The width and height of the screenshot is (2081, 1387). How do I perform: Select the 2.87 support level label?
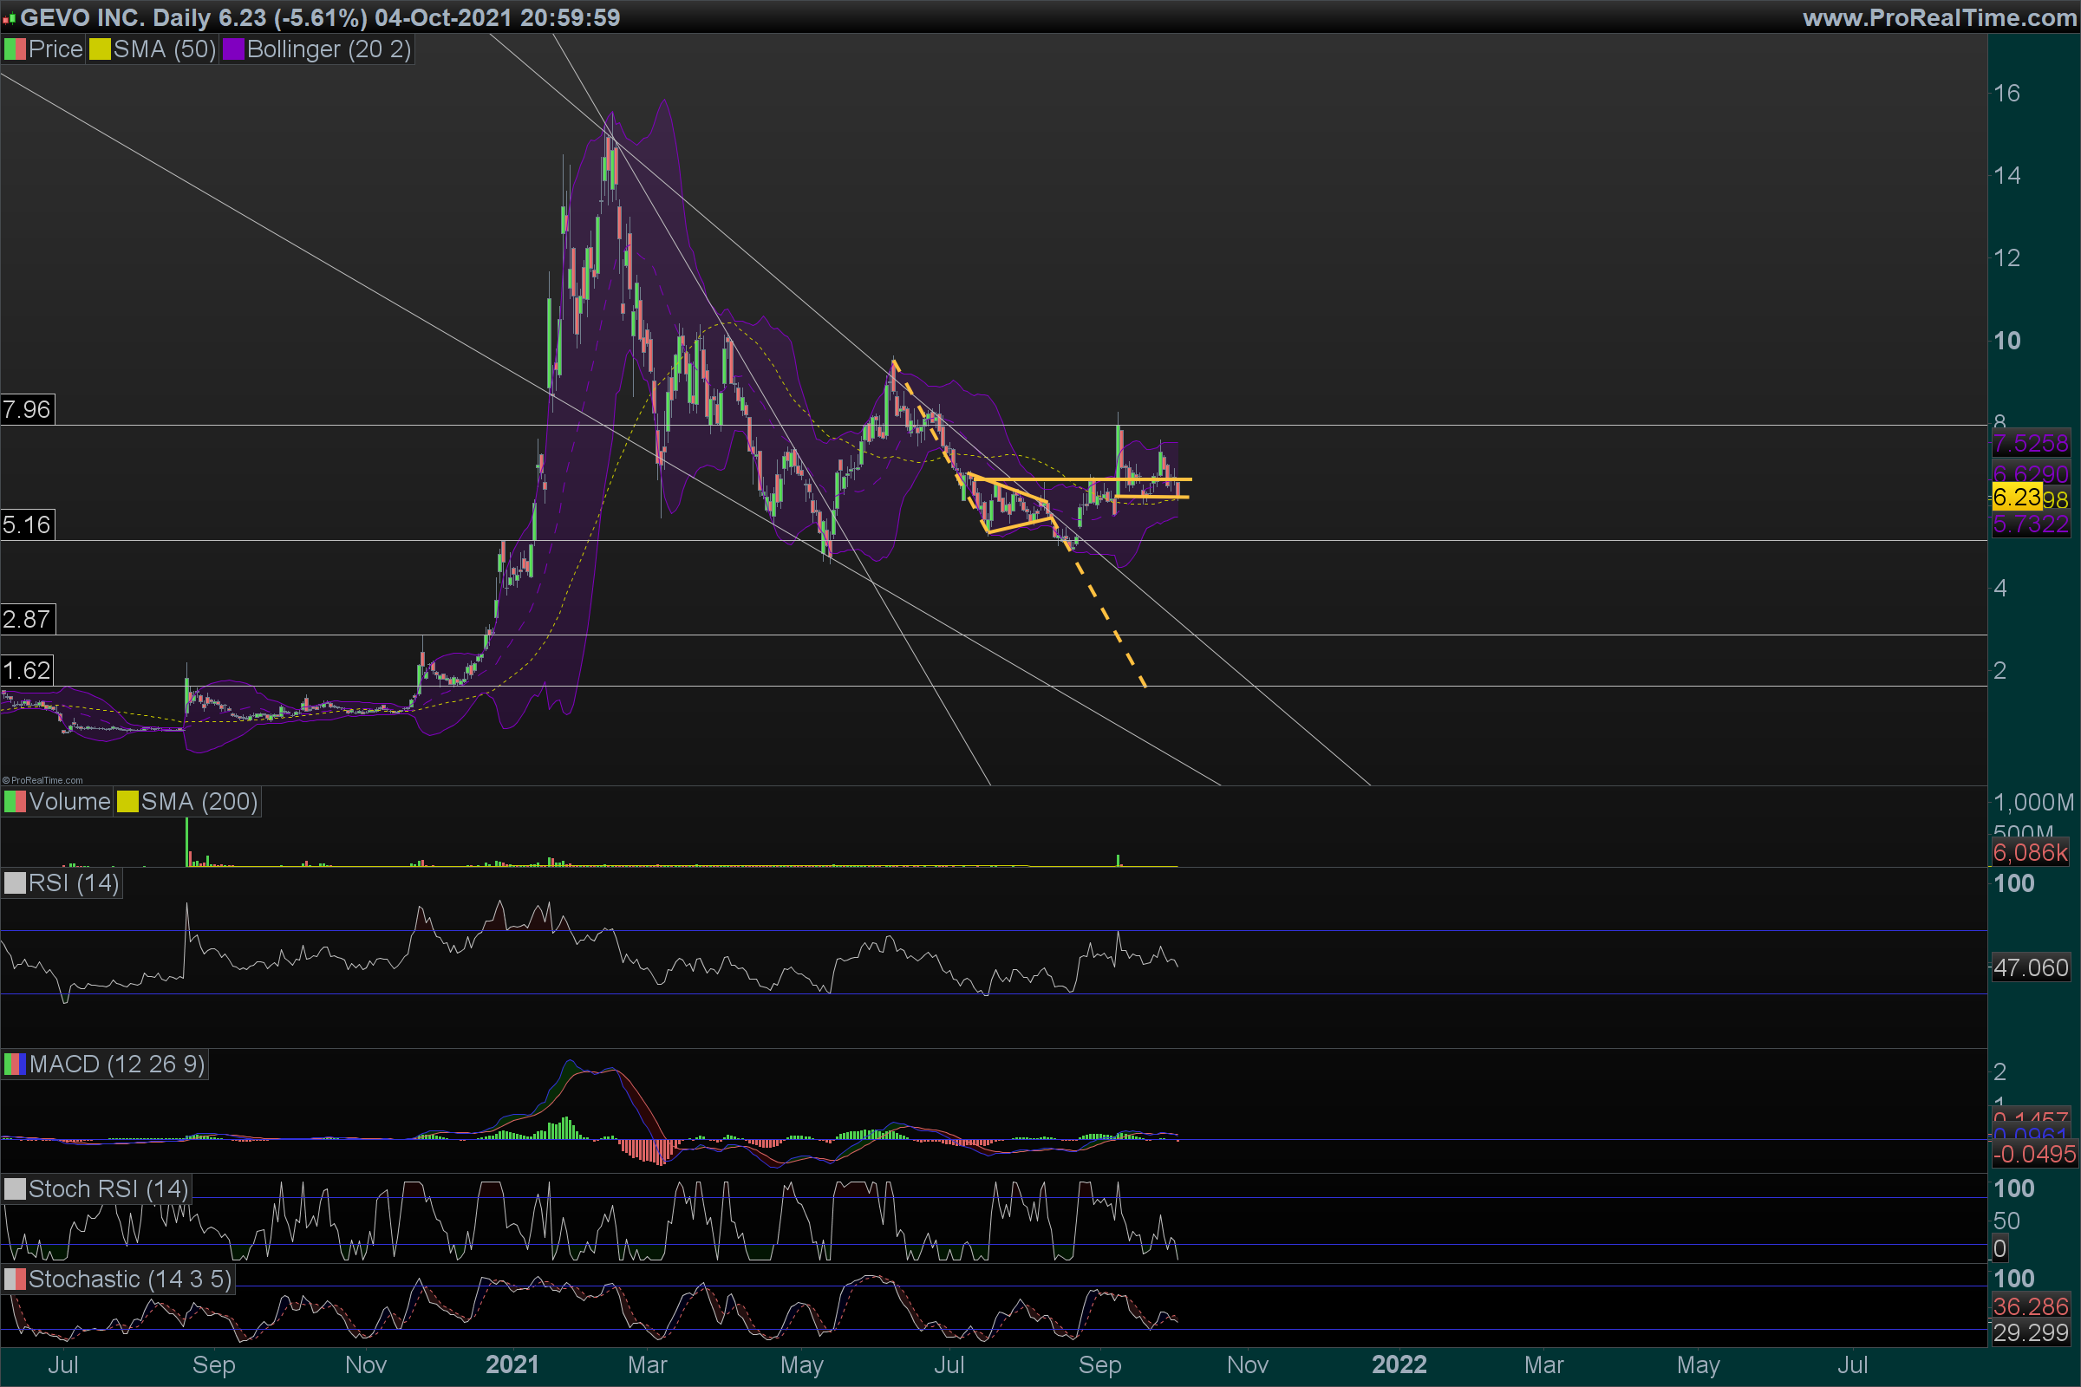27,619
